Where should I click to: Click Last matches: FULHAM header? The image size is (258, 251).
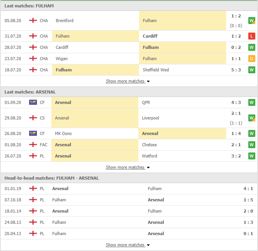pos(29,6)
